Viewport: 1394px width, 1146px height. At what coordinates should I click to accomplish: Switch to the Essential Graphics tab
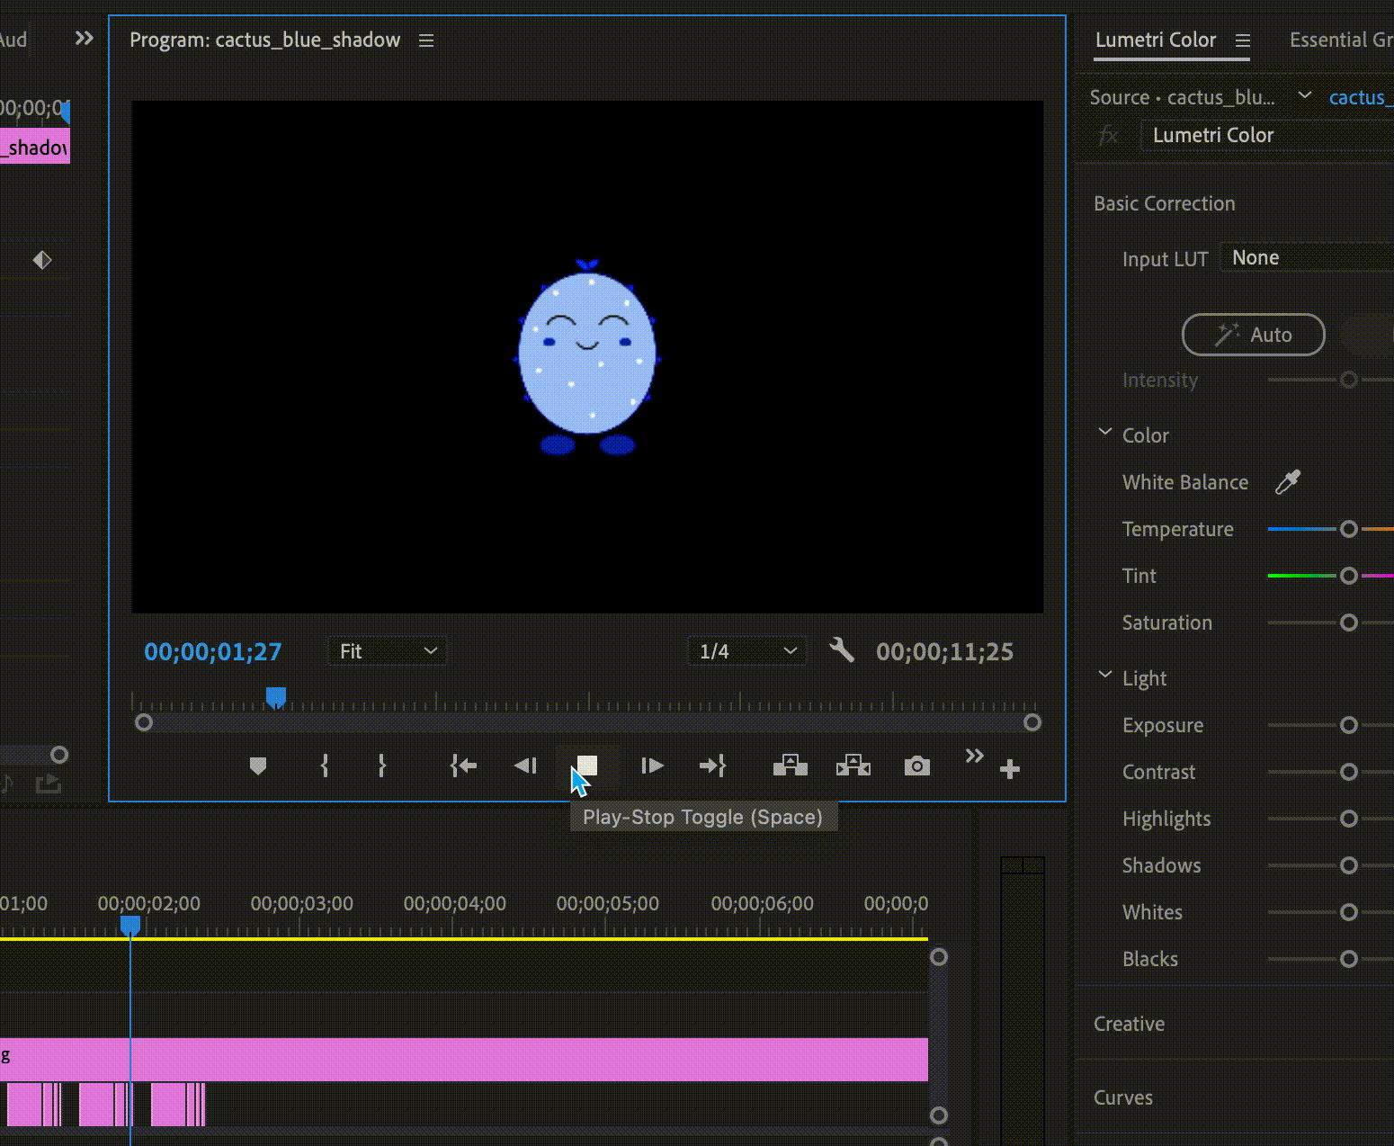click(x=1340, y=40)
